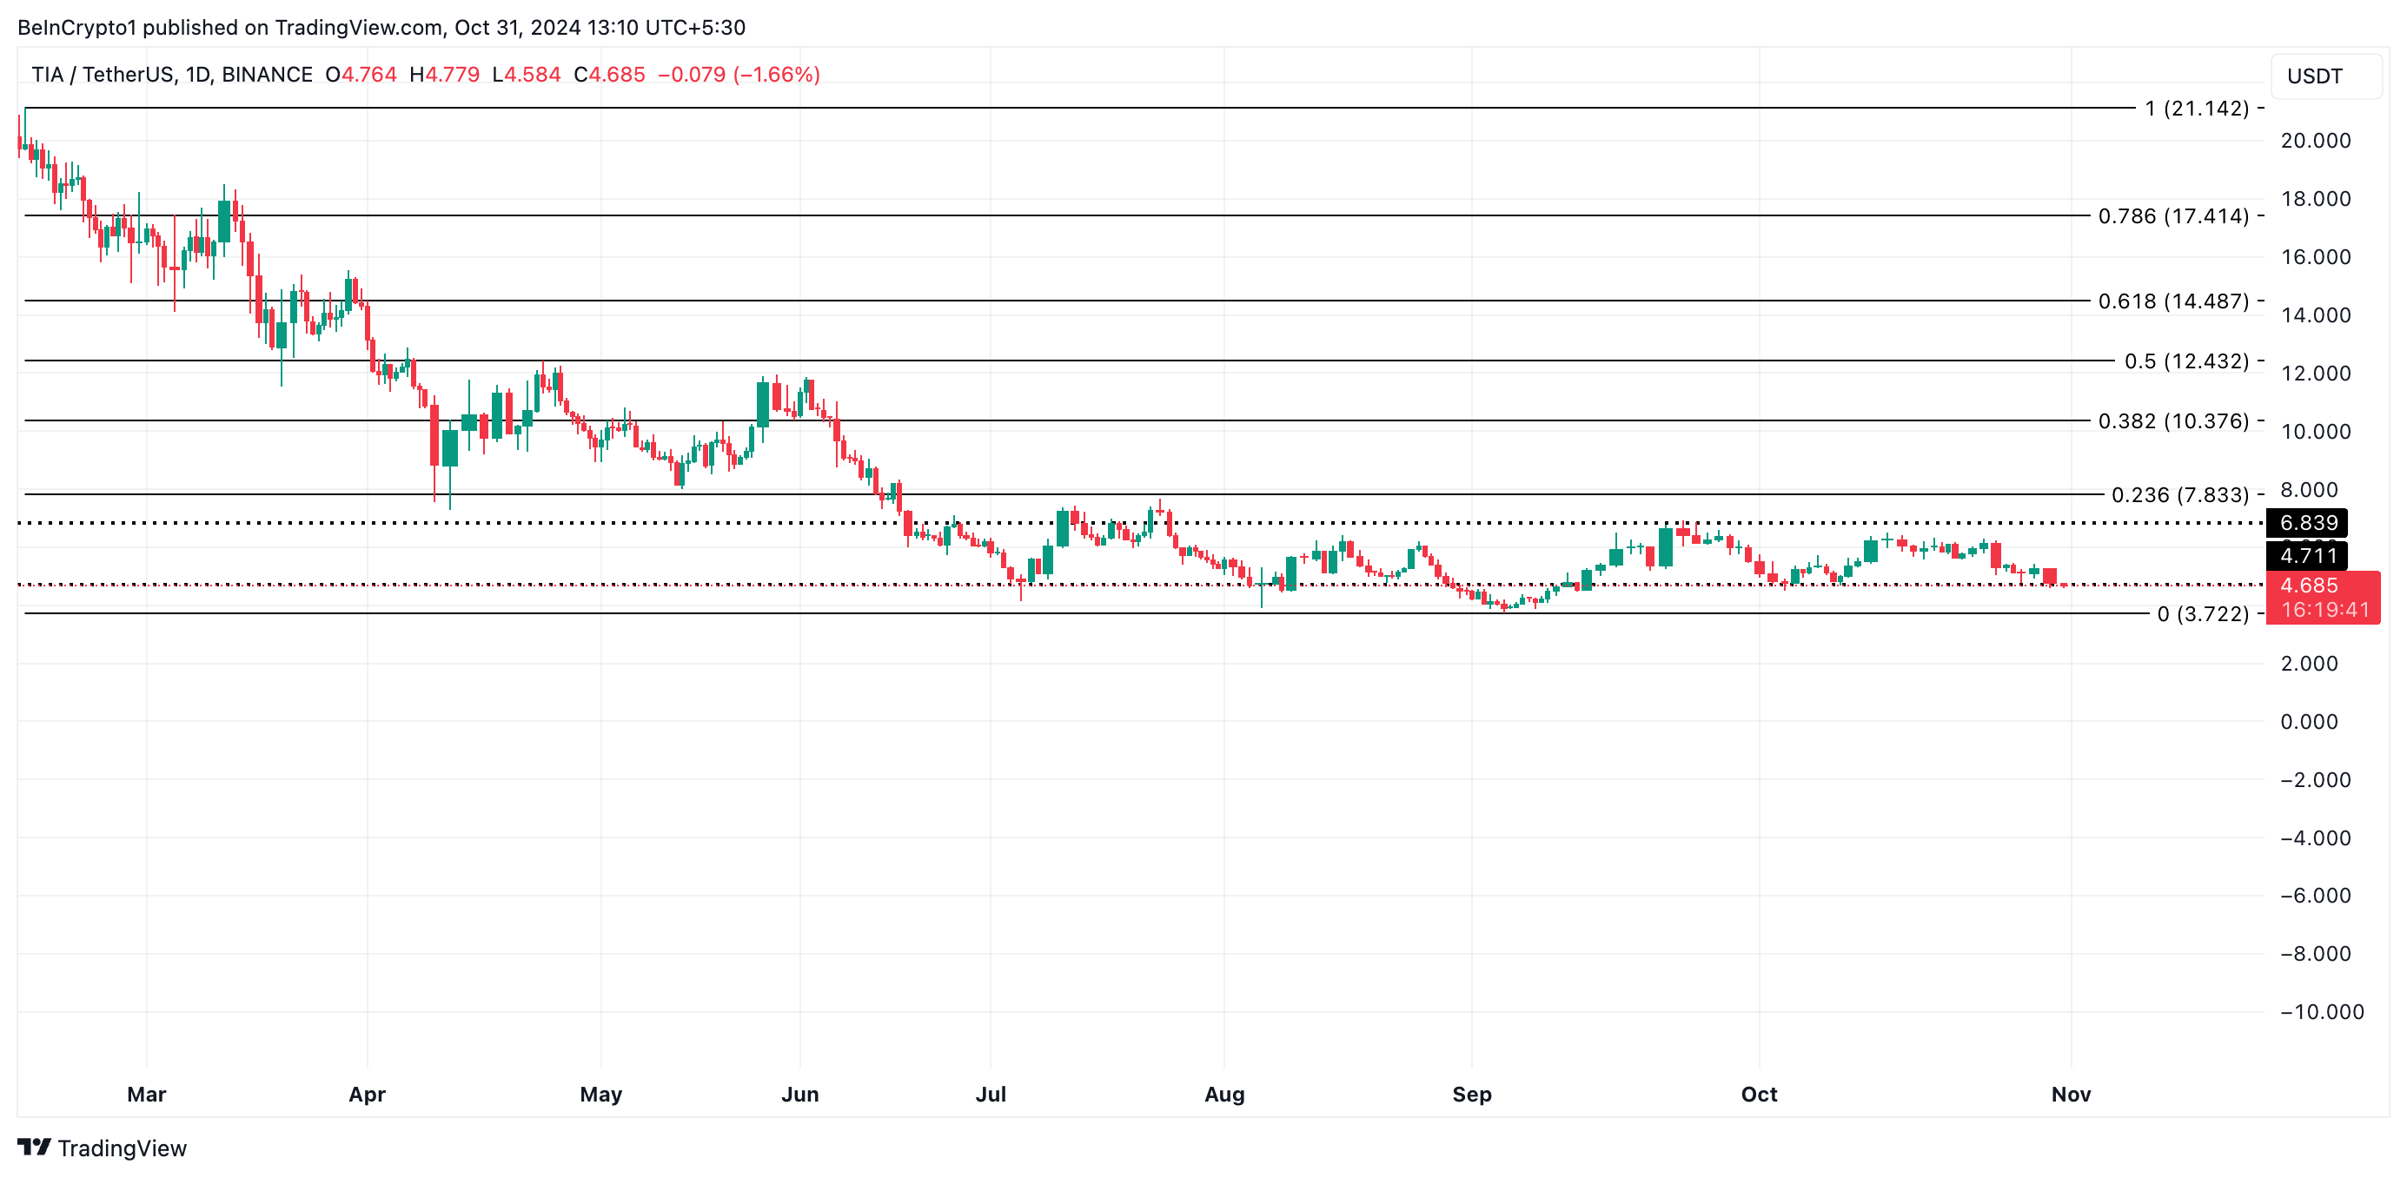Click the TradingView text link

coord(123,1148)
